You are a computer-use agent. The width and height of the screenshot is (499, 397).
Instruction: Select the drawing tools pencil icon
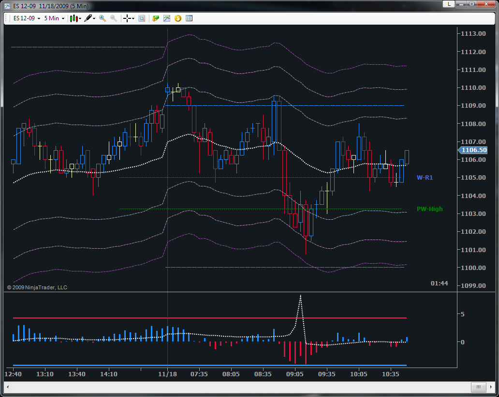point(88,18)
